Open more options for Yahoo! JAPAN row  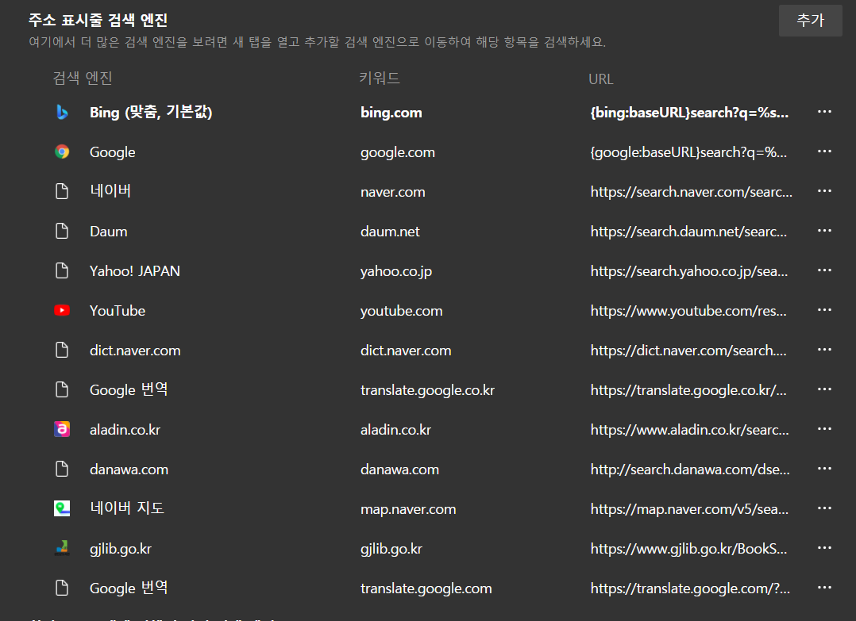click(824, 270)
